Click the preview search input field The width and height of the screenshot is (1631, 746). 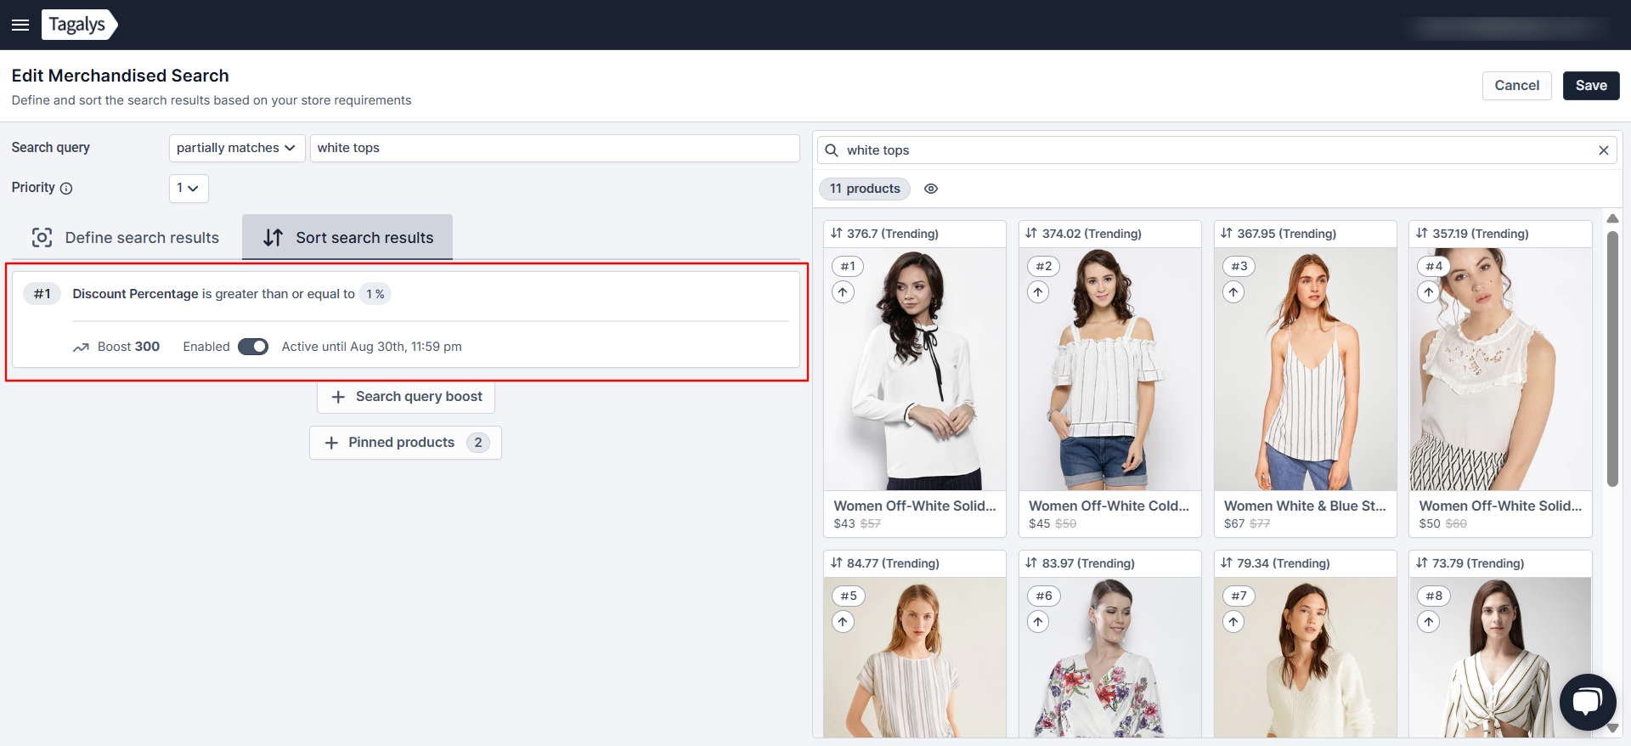(1217, 150)
